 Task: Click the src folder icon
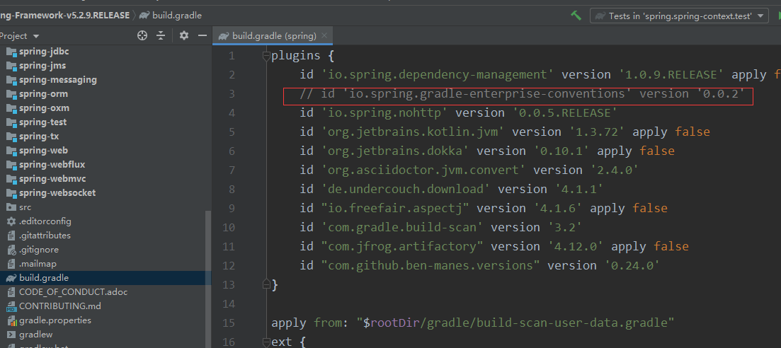tap(11, 207)
